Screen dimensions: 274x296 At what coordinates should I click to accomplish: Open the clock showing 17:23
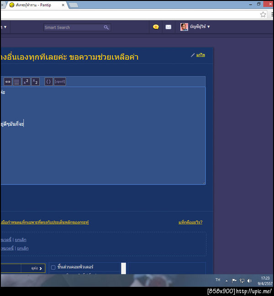coord(265,281)
